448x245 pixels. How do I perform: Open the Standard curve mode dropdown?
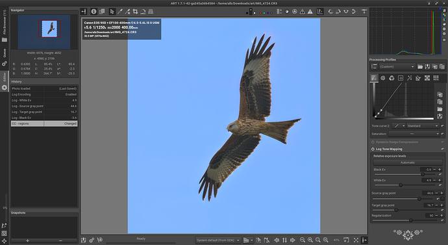click(x=422, y=126)
